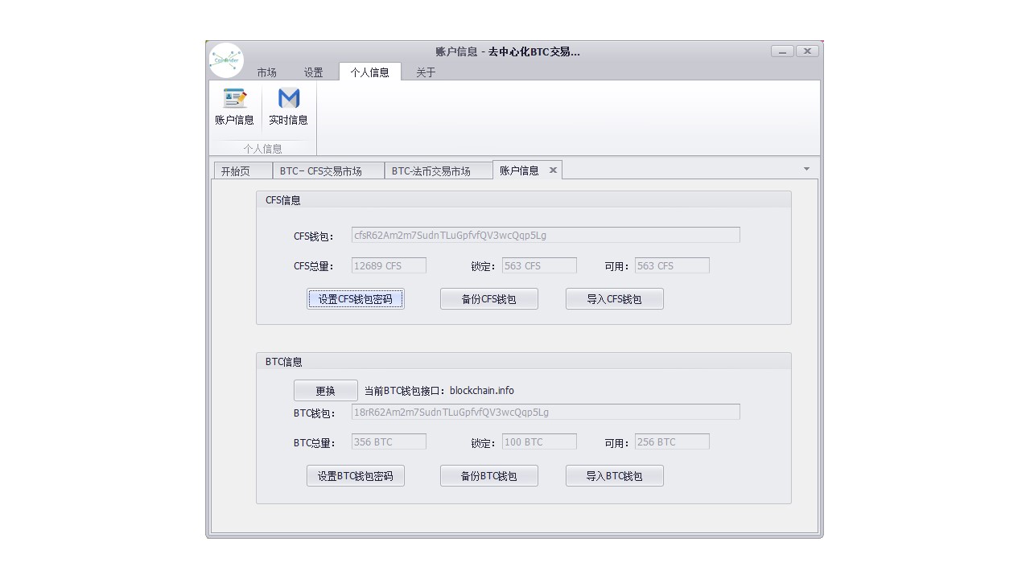Click the CFS钱包 address field
This screenshot has width=1030, height=579.
(x=546, y=236)
